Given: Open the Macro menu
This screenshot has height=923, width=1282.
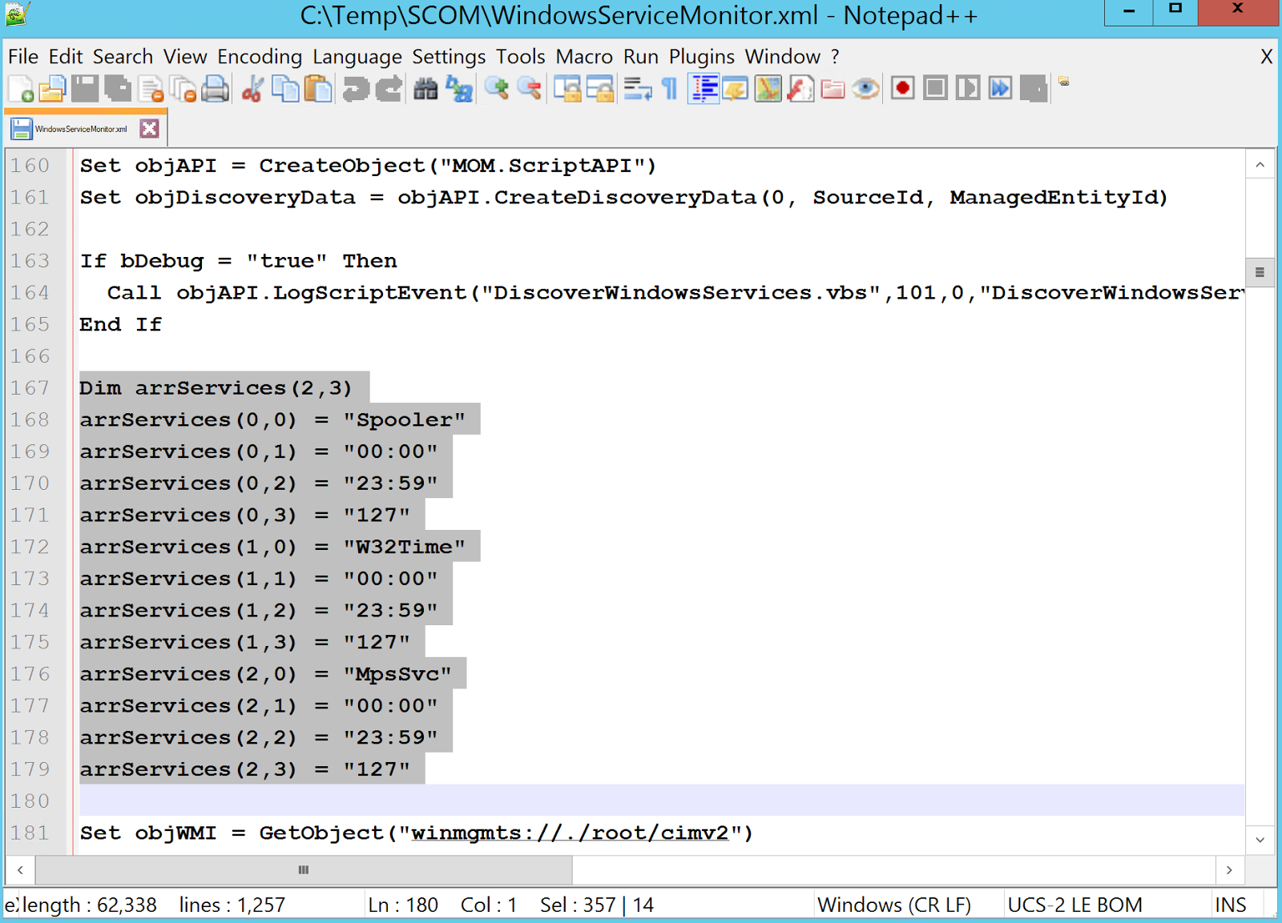Looking at the screenshot, I should click(584, 56).
